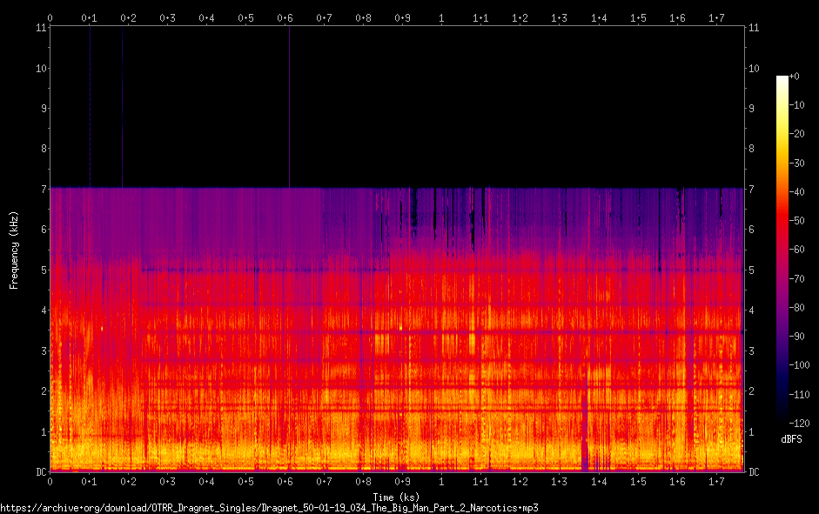Click the purple vertical spike above 7 kHz
The width and height of the screenshot is (819, 514).
pyautogui.click(x=289, y=104)
